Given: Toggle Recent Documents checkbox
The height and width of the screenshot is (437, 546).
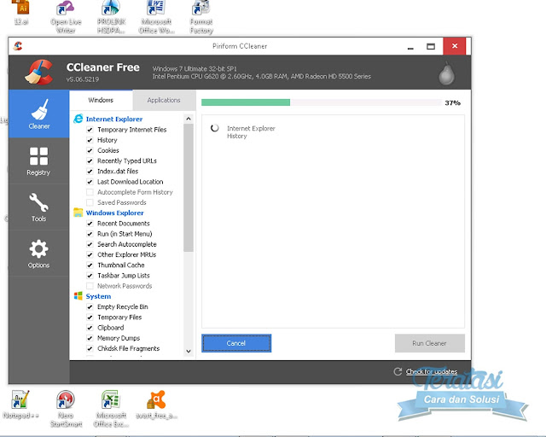Looking at the screenshot, I should point(90,224).
